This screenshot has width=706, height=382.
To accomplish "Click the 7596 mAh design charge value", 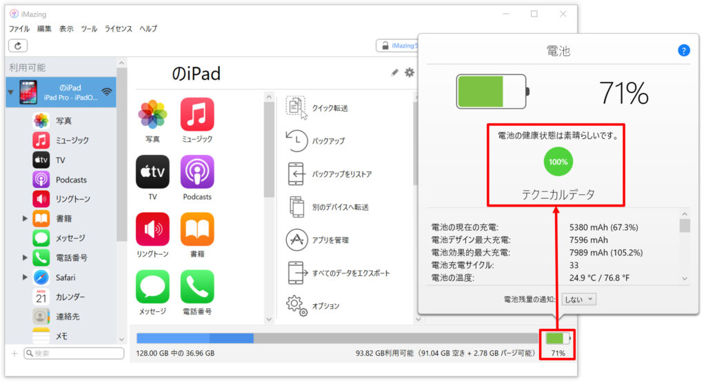I will [589, 240].
